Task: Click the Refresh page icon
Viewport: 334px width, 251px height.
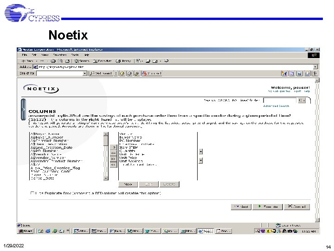Action: (x=60, y=61)
